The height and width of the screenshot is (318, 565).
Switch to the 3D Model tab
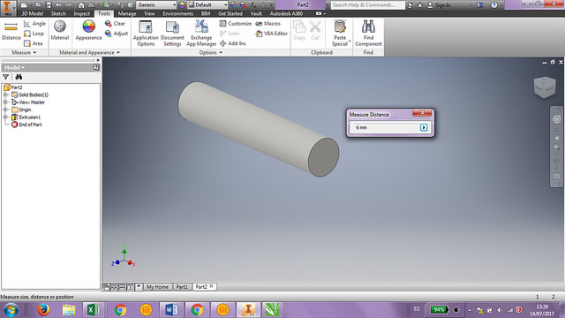pos(33,14)
